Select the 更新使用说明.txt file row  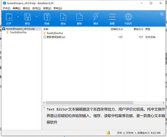click(x=104, y=37)
